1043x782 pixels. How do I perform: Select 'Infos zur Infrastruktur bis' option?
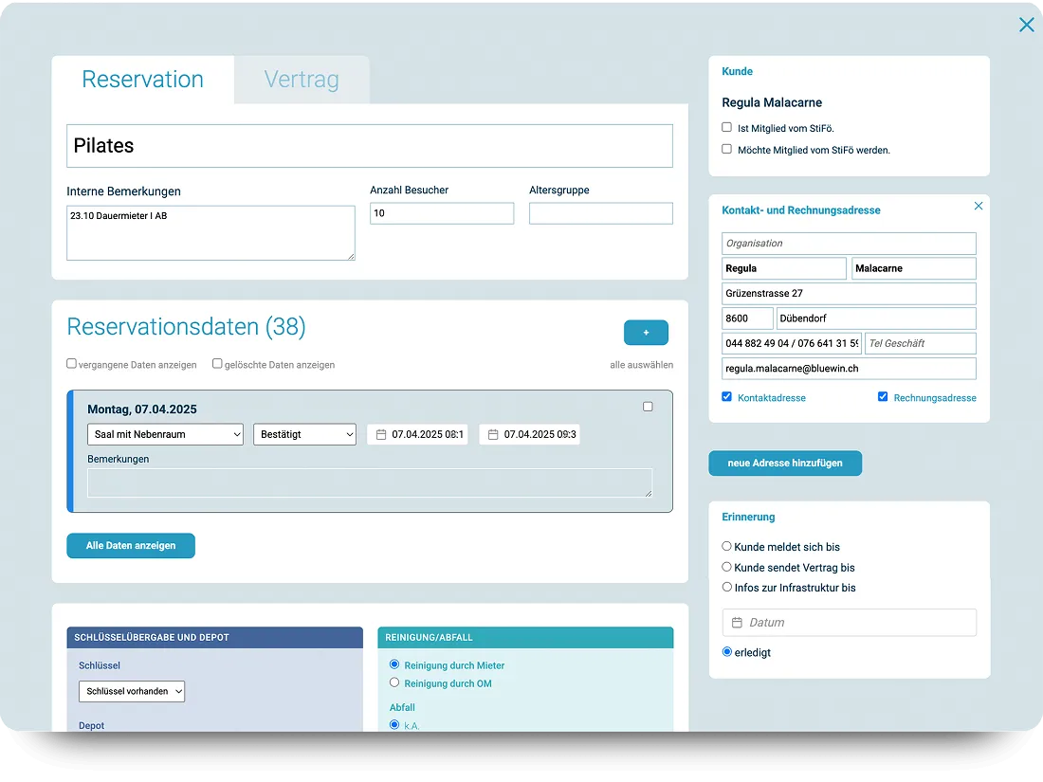click(x=726, y=587)
